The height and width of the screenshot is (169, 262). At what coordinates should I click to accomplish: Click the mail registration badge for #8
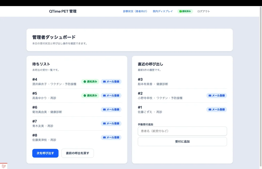(x=111, y=137)
